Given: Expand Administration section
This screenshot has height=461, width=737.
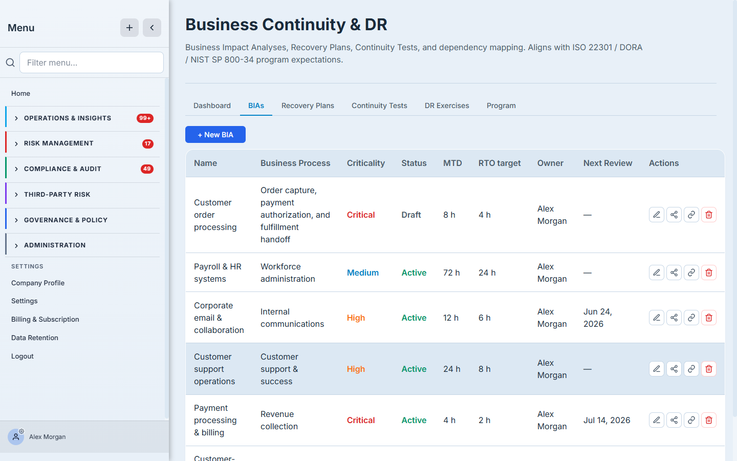Looking at the screenshot, I should (x=82, y=245).
